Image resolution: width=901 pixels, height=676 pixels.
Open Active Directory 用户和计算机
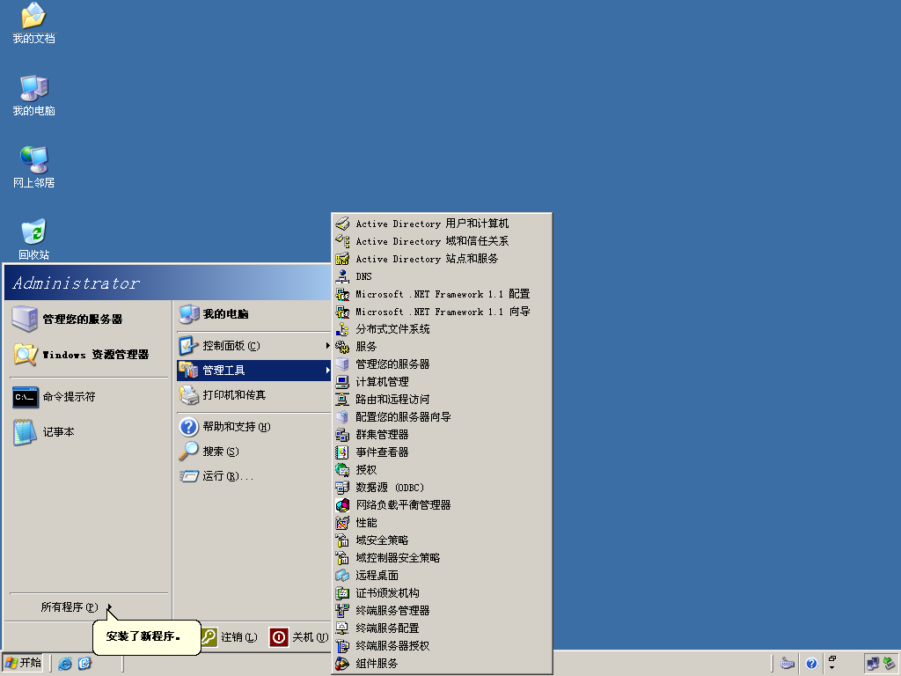442,224
